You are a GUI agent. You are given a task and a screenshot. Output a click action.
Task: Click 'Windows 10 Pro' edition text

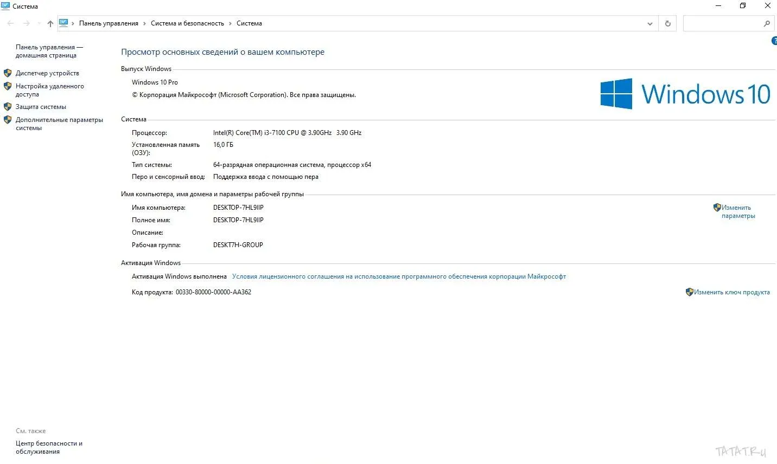155,82
